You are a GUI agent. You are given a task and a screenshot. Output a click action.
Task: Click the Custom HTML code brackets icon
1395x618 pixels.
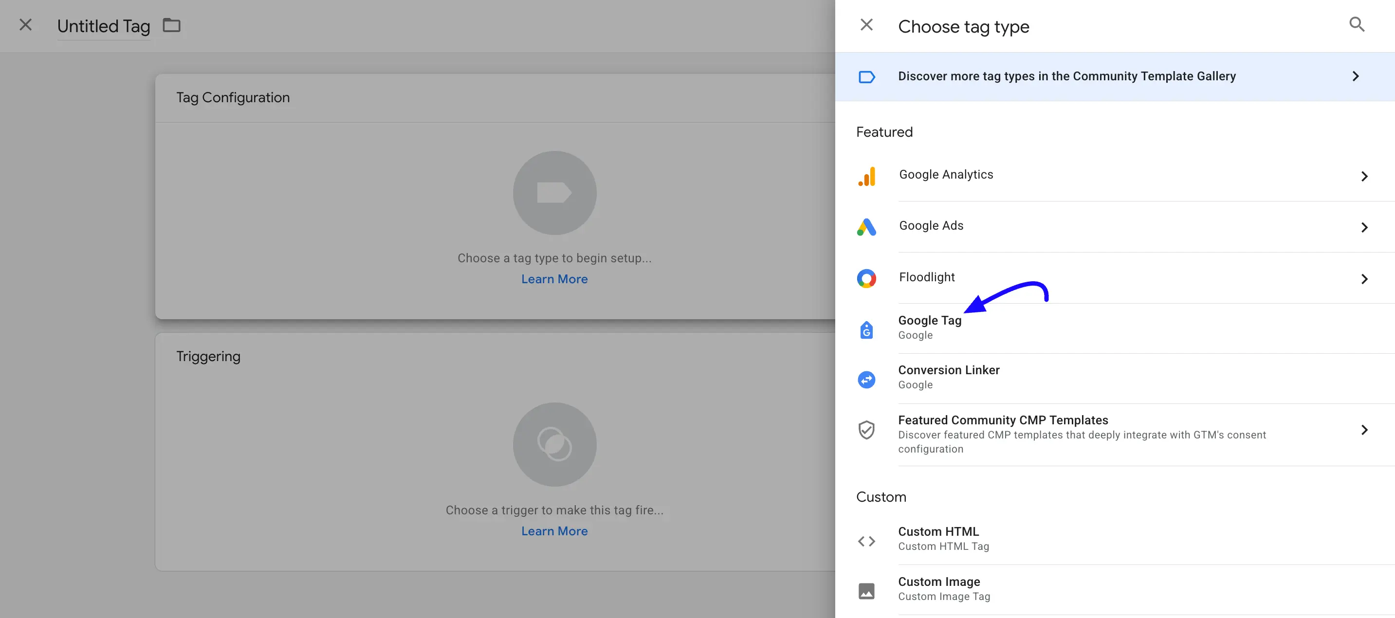point(866,541)
